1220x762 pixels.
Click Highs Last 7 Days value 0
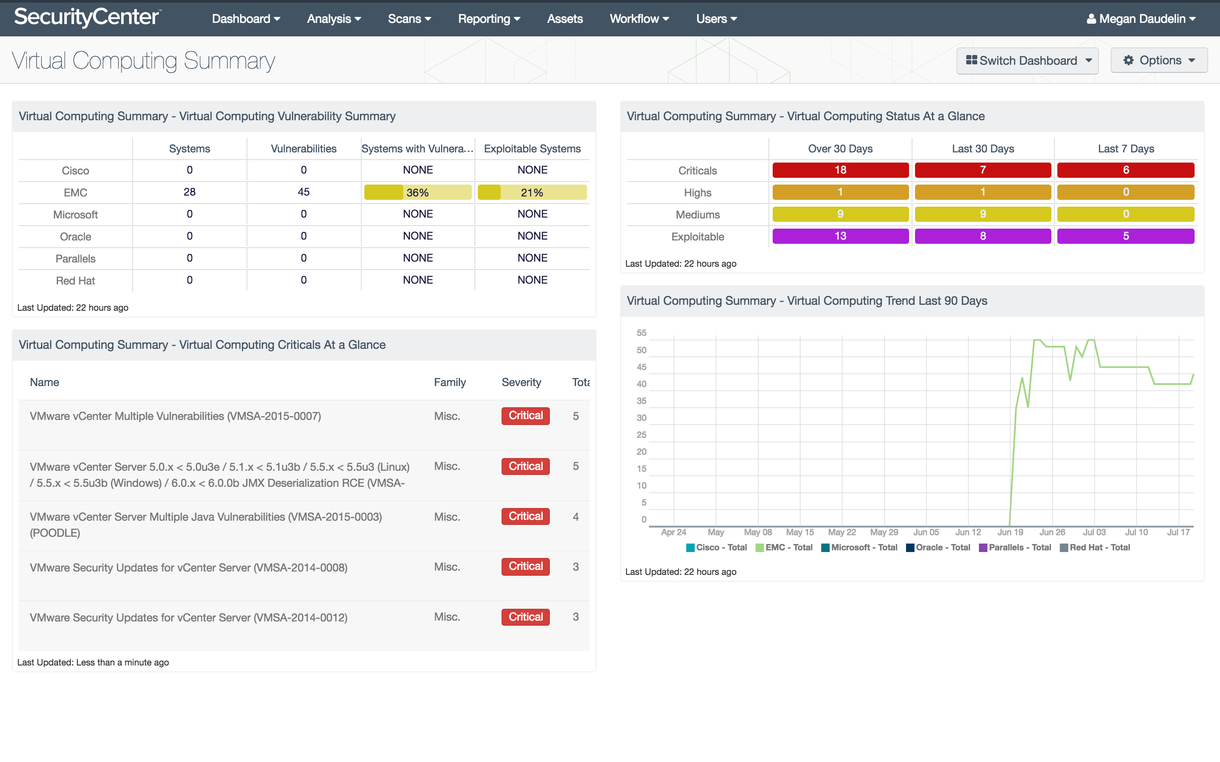(x=1126, y=193)
